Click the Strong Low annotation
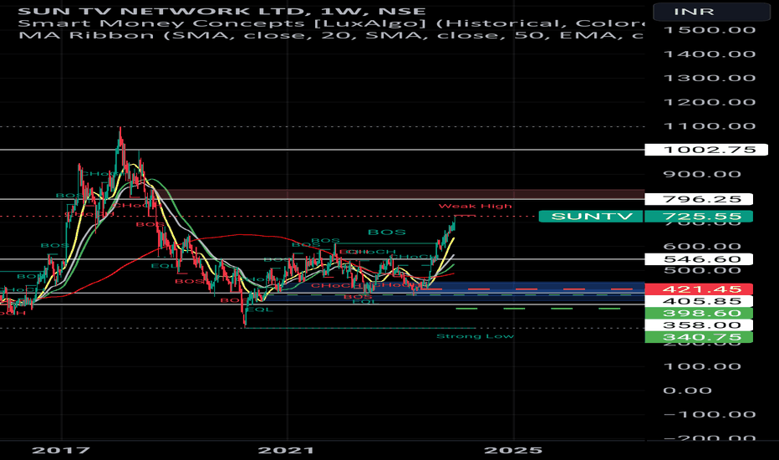This screenshot has width=779, height=460. 475,336
